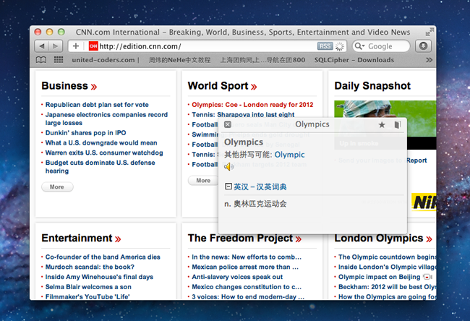Open In the news: New efforts story

click(x=247, y=257)
